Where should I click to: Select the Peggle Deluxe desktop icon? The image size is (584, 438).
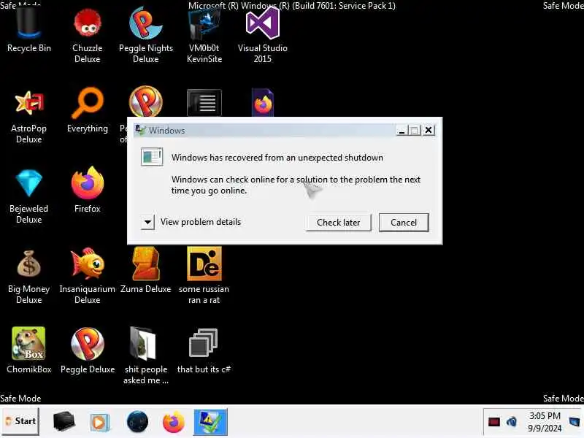(x=88, y=350)
